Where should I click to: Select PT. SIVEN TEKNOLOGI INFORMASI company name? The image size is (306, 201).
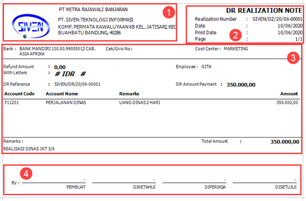coord(96,20)
